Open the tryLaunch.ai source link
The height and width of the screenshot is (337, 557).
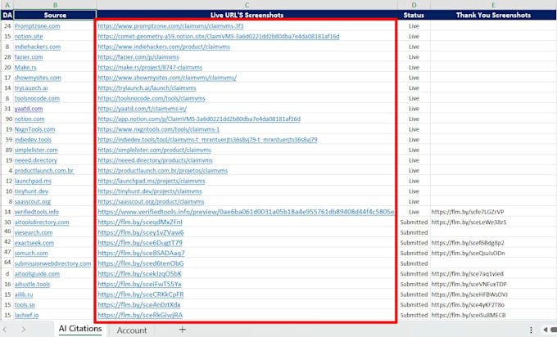[31, 88]
